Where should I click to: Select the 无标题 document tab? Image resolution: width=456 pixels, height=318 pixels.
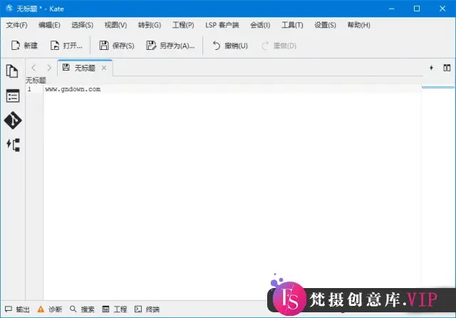pyautogui.click(x=85, y=68)
